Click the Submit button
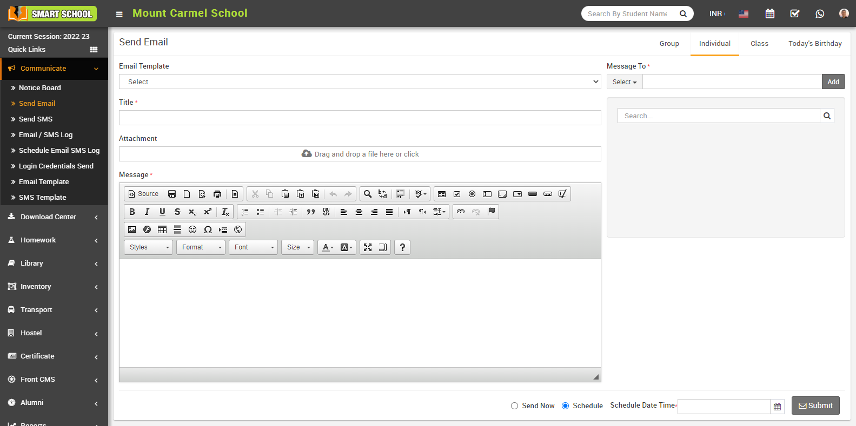856x426 pixels. coord(815,405)
